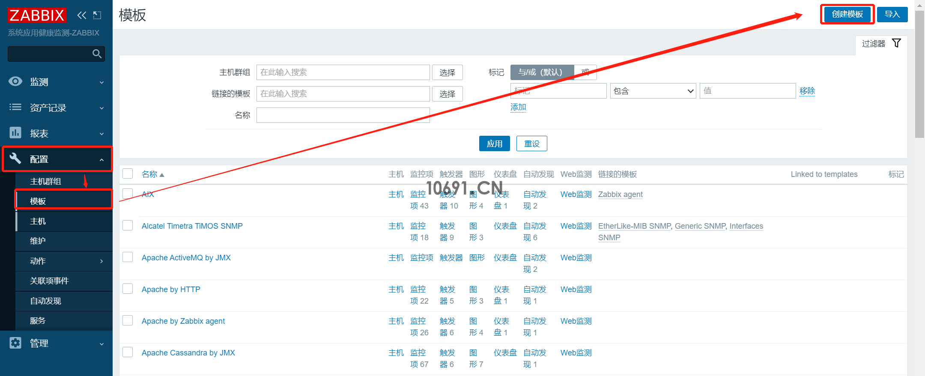Select the 与/或 (默认) tag mode
Screen dimensions: 925x376
click(542, 72)
